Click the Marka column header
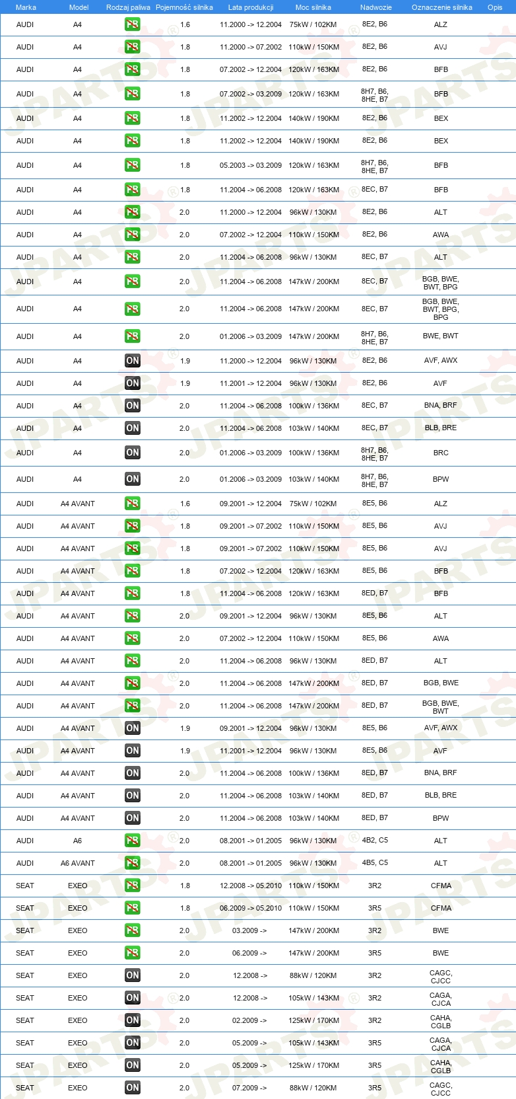This screenshot has width=516, height=1099. pyautogui.click(x=26, y=7)
